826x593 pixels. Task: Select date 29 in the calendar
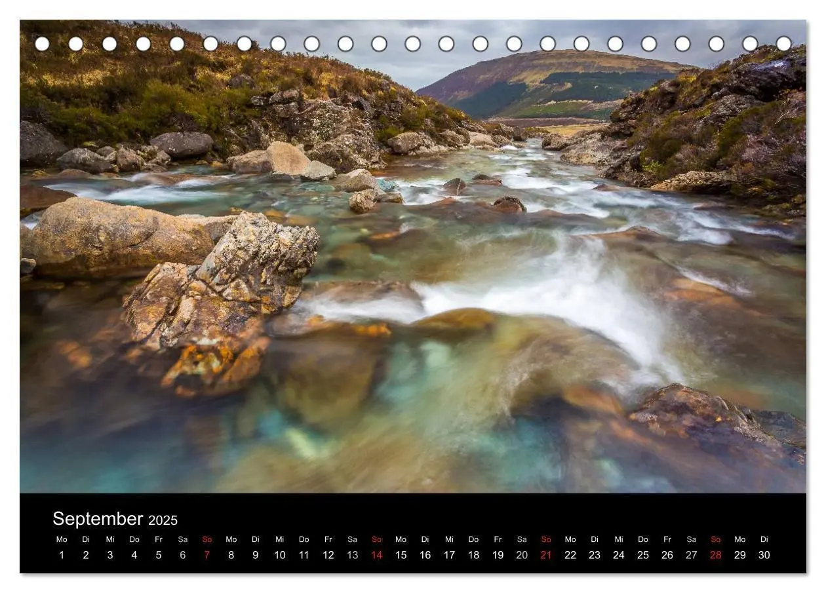tap(741, 555)
